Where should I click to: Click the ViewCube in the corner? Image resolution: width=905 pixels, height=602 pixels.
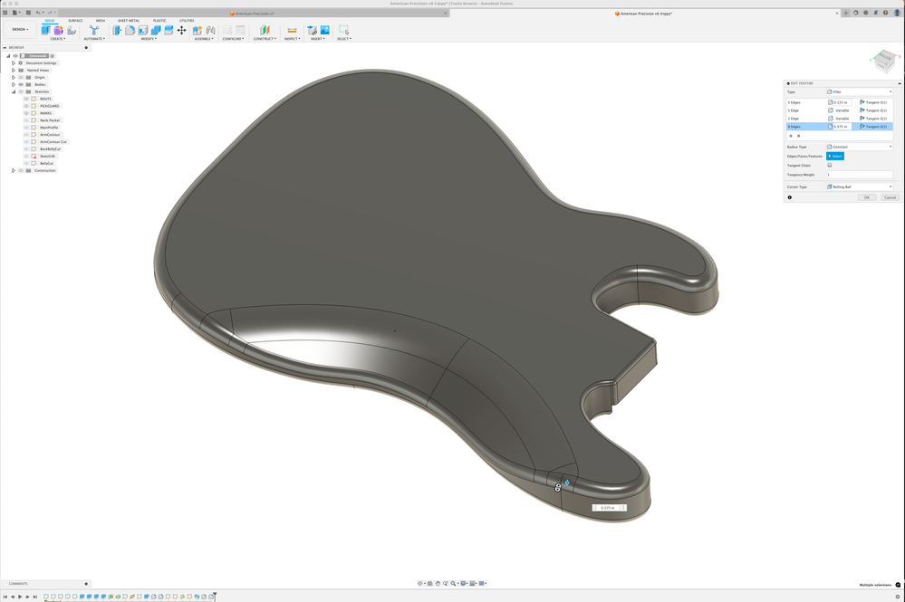click(883, 60)
